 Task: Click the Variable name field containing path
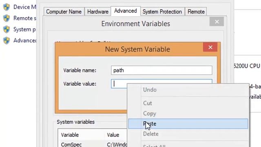point(161,70)
